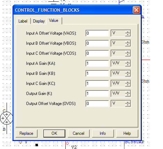Click the Input A Gain (KA) field

tap(97, 63)
